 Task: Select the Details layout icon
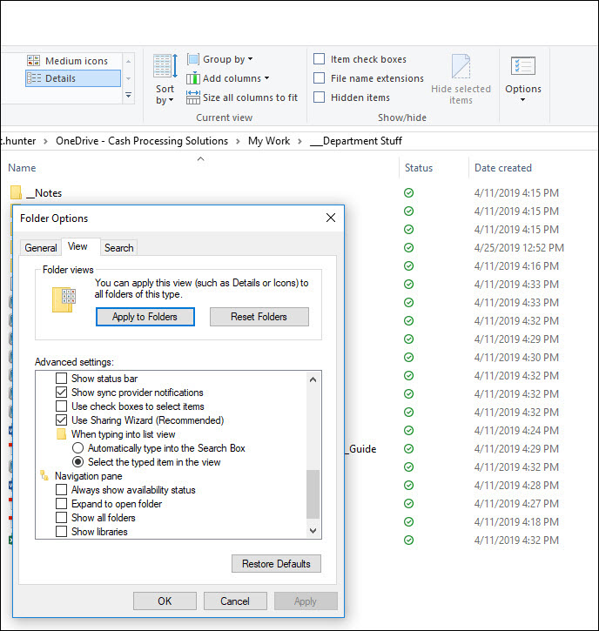tap(34, 78)
